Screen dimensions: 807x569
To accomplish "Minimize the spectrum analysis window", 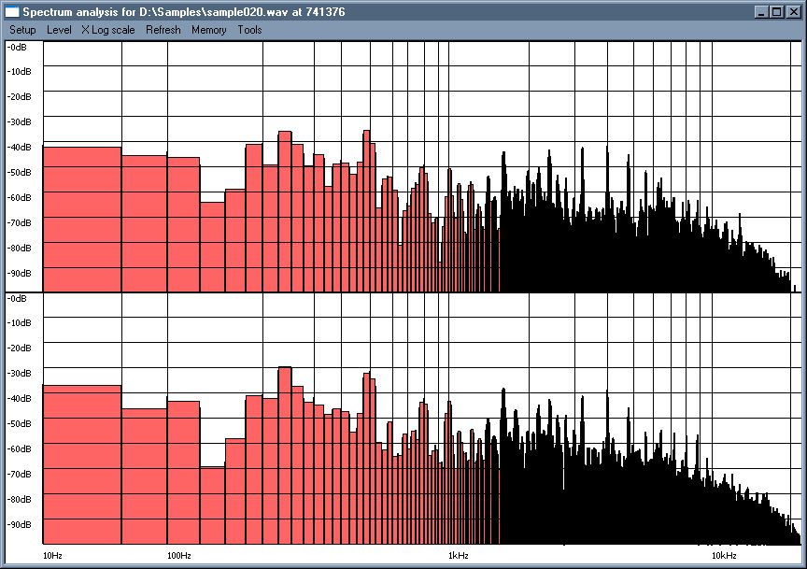I will click(761, 12).
